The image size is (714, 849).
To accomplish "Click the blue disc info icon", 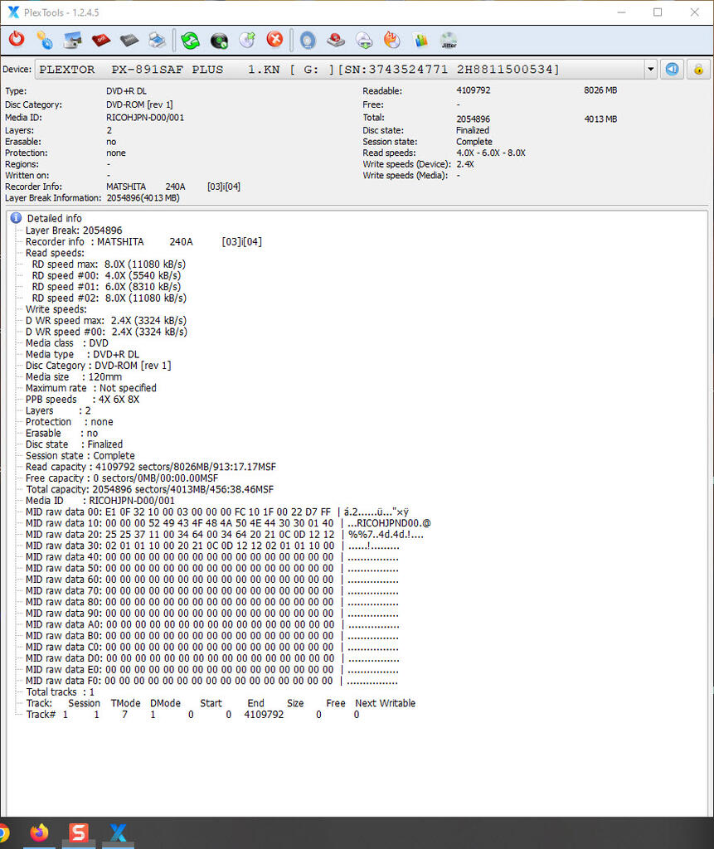I will (308, 40).
